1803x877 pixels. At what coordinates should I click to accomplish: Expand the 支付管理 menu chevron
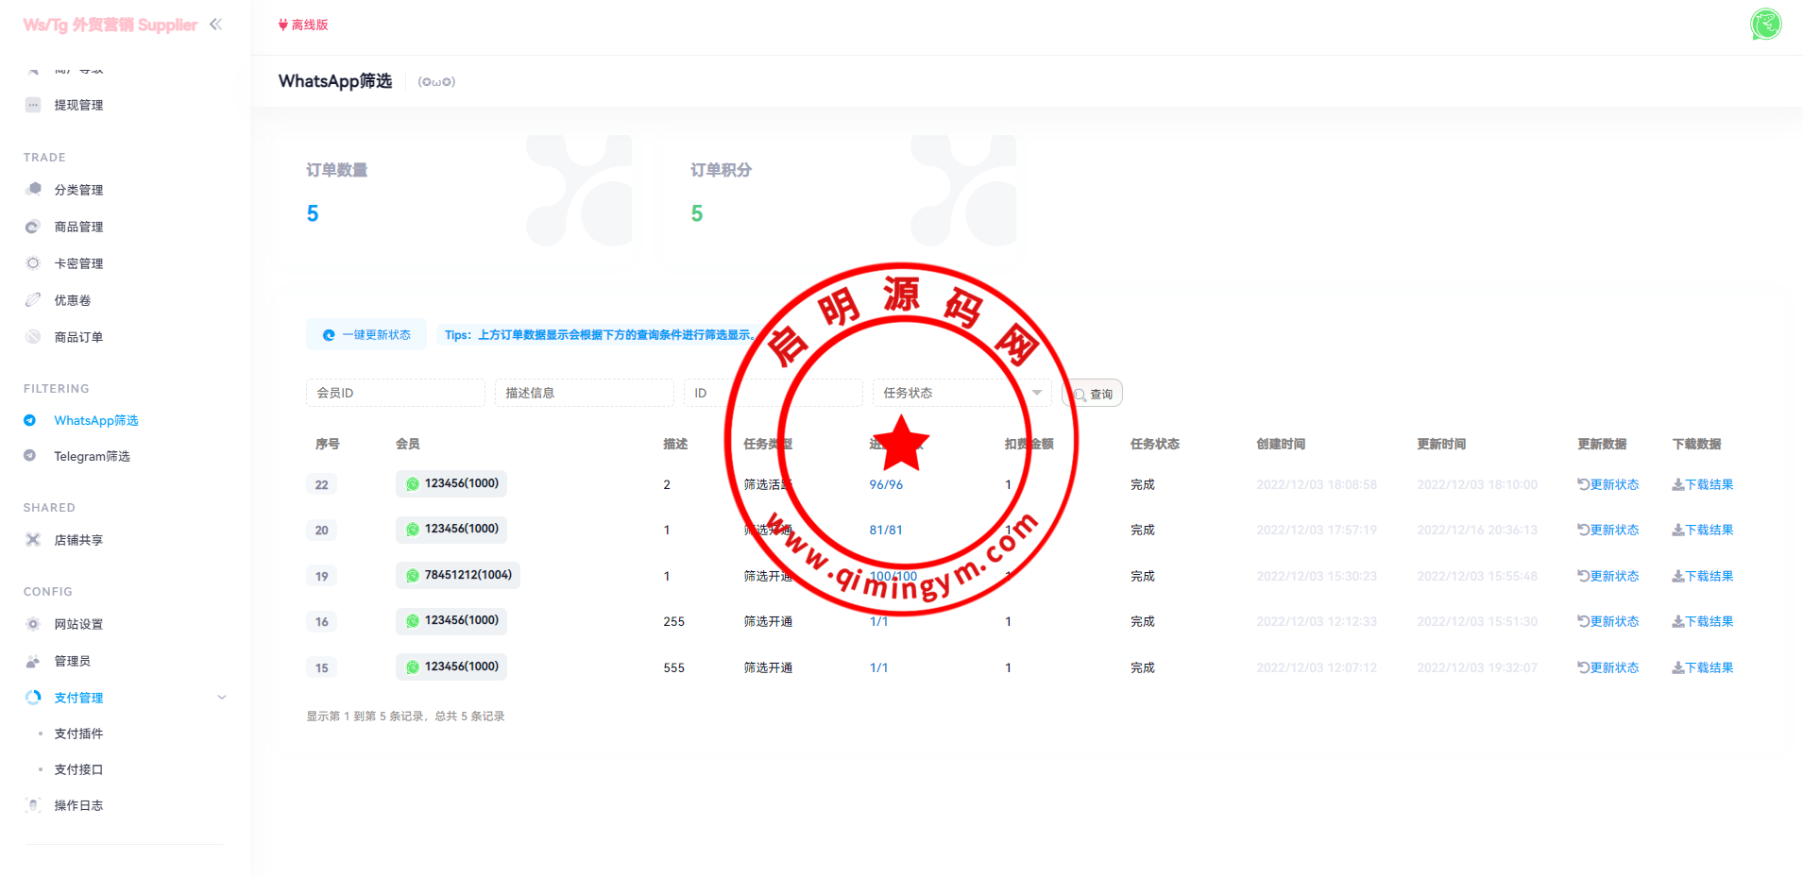click(x=222, y=698)
